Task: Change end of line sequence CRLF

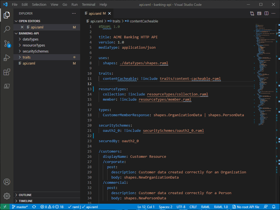Action: coord(193,207)
